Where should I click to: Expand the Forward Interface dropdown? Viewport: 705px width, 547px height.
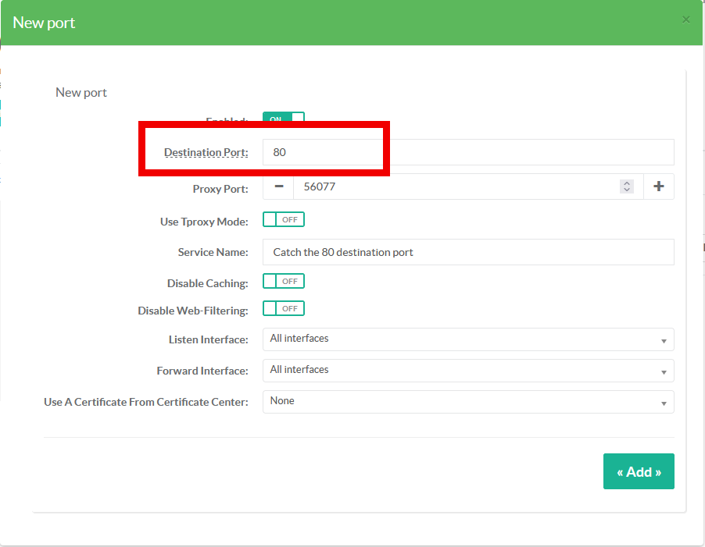tap(467, 371)
